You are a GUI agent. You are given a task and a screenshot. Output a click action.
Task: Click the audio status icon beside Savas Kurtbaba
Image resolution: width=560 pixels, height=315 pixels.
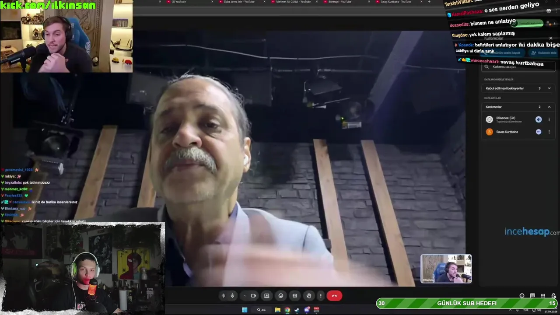pyautogui.click(x=539, y=132)
